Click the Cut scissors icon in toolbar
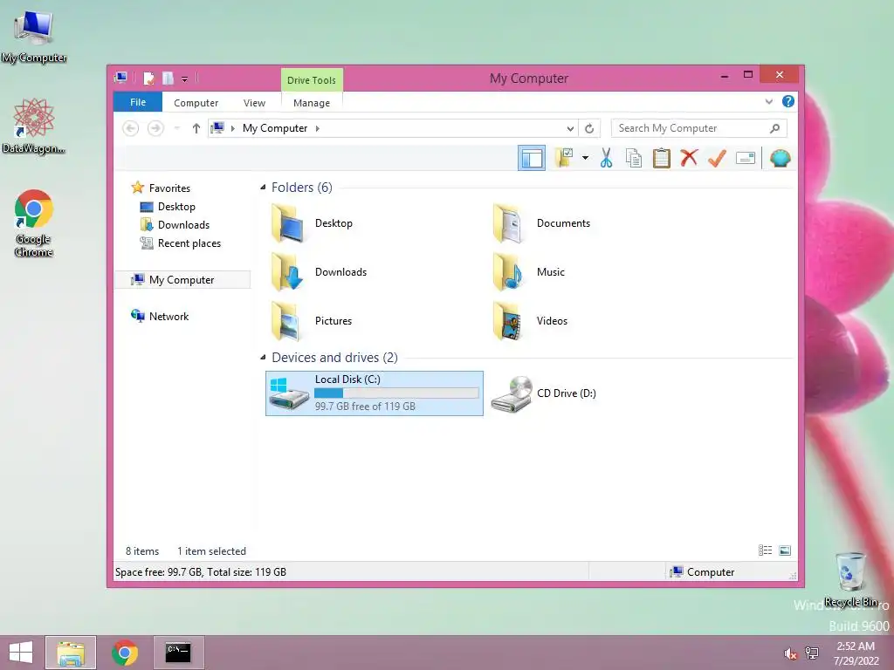This screenshot has height=670, width=894. 606,158
